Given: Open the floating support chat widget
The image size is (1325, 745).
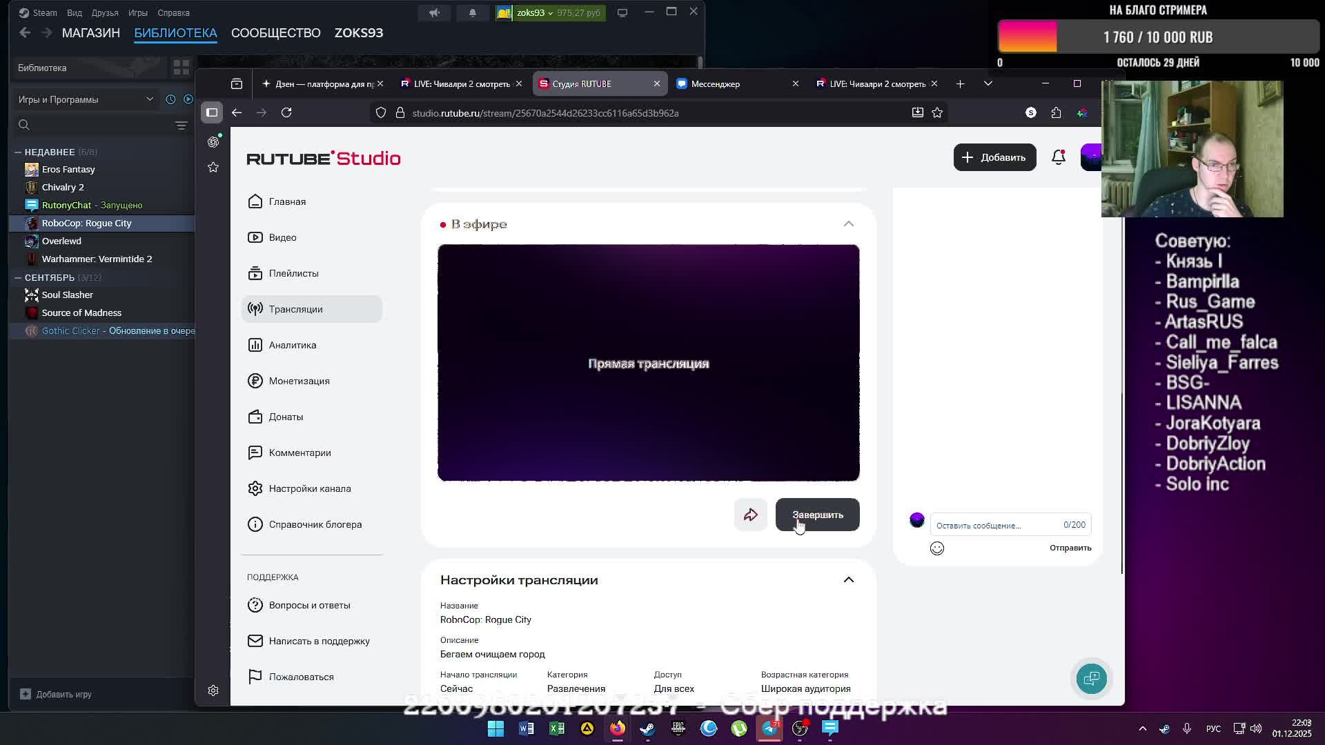Looking at the screenshot, I should [x=1091, y=679].
